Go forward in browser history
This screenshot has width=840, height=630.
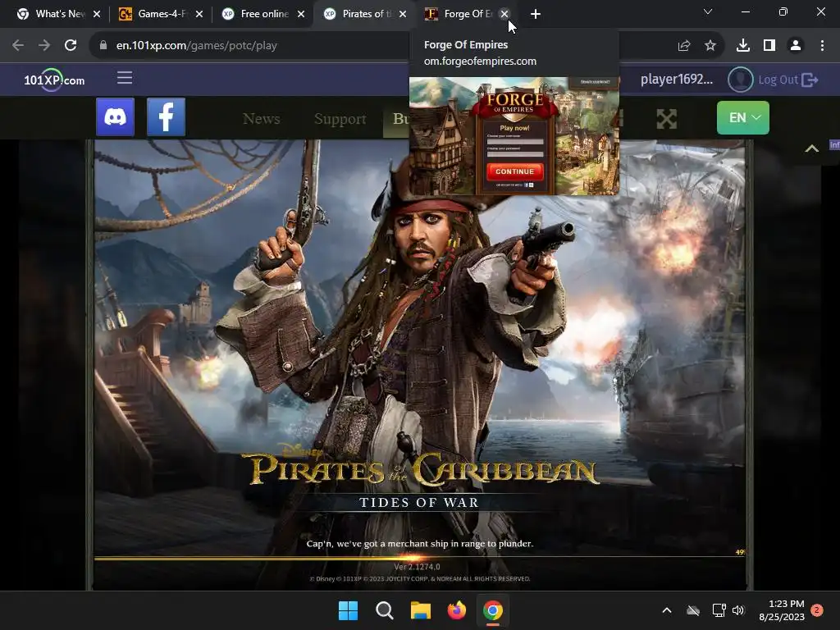point(44,46)
